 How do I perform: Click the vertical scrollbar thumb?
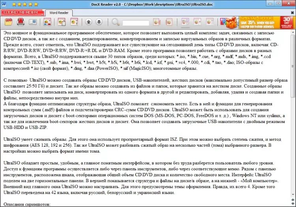pyautogui.click(x=293, y=66)
